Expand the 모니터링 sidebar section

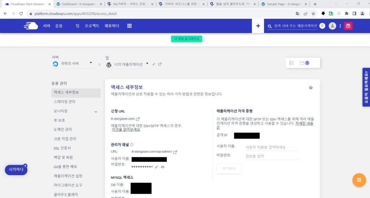click(x=96, y=112)
